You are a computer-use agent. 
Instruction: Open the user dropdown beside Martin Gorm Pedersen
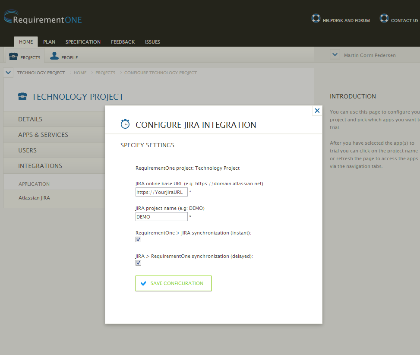pos(335,55)
